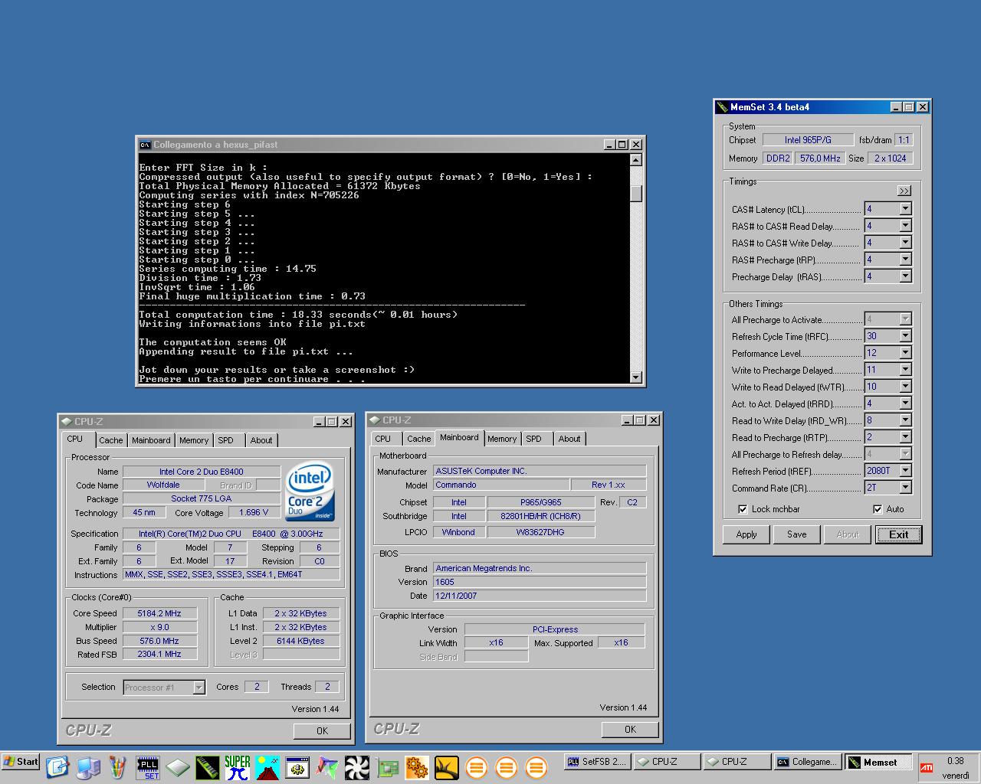This screenshot has height=784, width=981.
Task: Open Refresh Period (tREF) dropdown
Action: coord(905,471)
